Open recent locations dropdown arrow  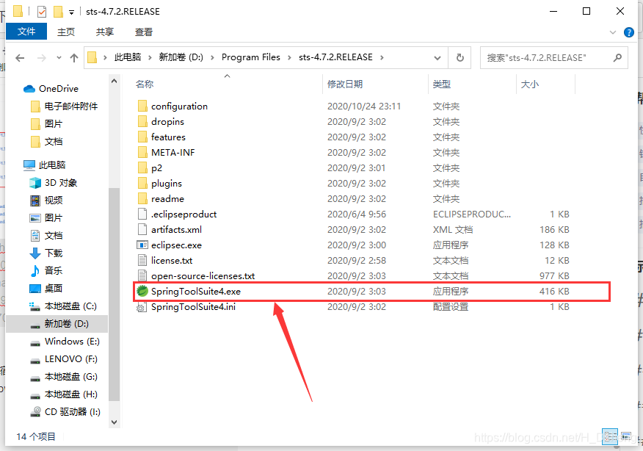coord(59,58)
